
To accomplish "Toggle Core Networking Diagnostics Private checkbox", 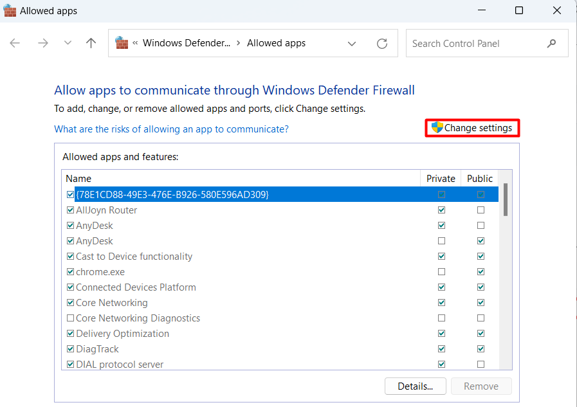I will coord(441,318).
